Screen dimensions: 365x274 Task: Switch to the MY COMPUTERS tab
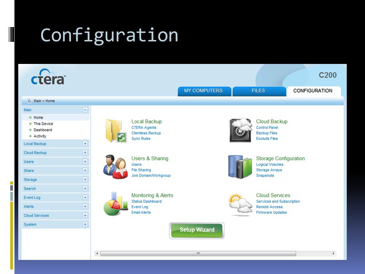tap(205, 91)
